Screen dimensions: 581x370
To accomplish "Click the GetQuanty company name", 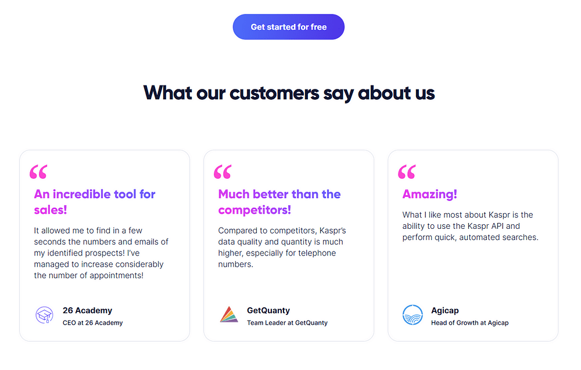I will (x=268, y=310).
